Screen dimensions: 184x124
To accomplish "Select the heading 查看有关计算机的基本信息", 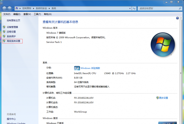I will pos(60,22).
